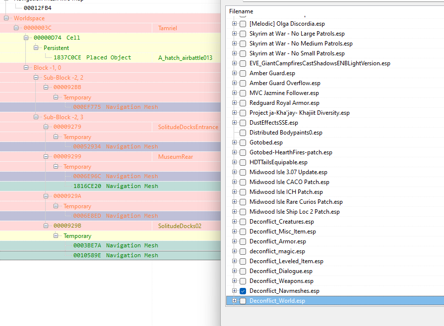Enable the Deconflict_Weapons.esp checkbox
This screenshot has height=326, width=444.
(243, 281)
